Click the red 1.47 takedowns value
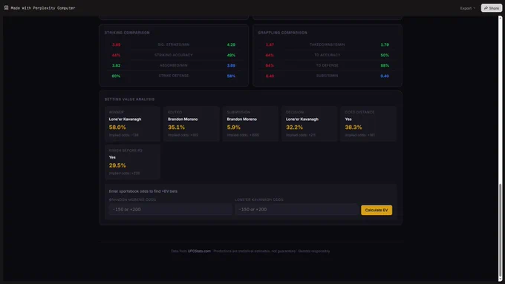Viewport: 505px width, 284px height. (270, 44)
